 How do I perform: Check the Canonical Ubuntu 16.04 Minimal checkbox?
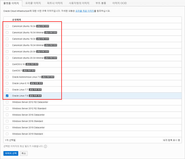[7, 32]
